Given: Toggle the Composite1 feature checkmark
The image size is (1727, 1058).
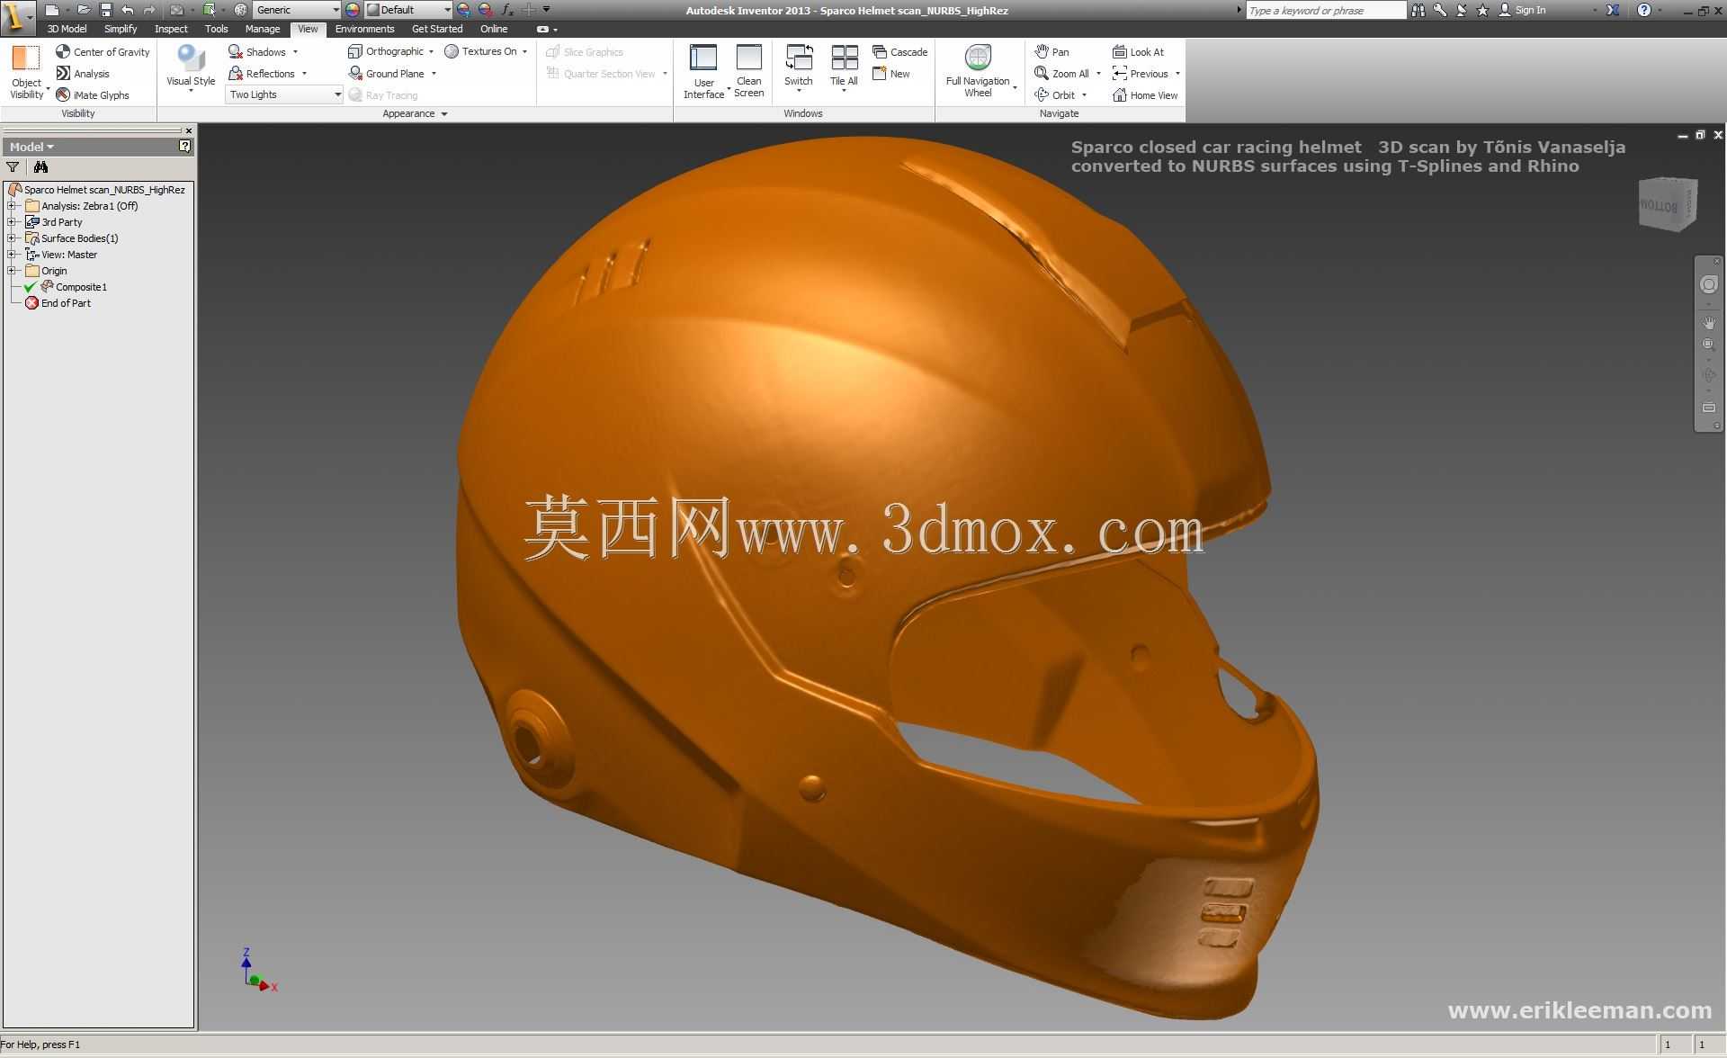Looking at the screenshot, I should (x=30, y=287).
